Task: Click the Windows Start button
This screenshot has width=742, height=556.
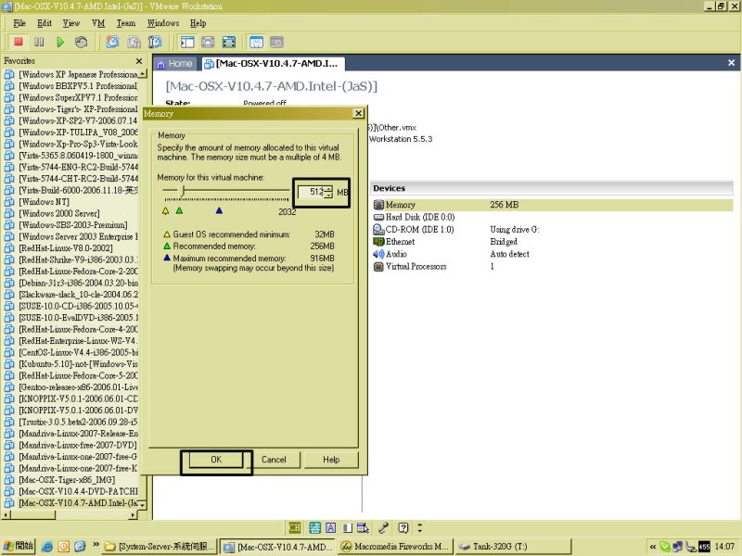Action: [18, 547]
